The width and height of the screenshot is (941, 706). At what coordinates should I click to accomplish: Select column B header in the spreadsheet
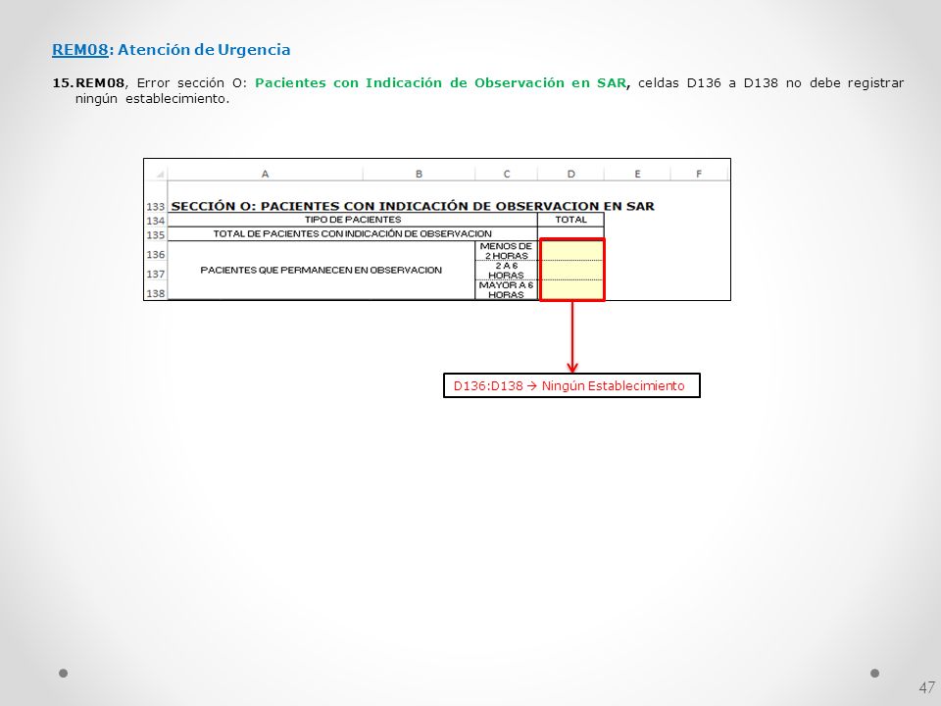click(419, 175)
